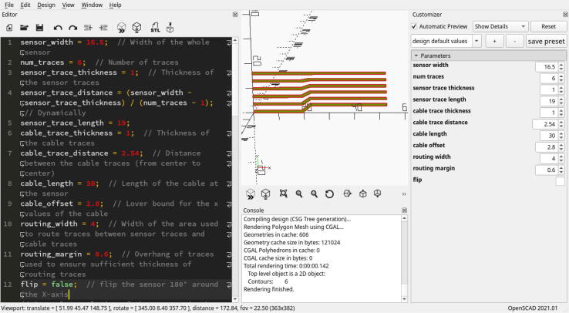This screenshot has height=313, width=569.
Task: Click the console vertical scrollbar
Action: tap(404, 258)
